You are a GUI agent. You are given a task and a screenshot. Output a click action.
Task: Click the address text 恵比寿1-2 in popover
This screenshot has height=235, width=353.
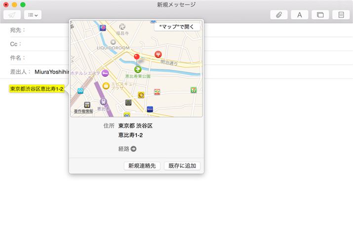tap(130, 135)
